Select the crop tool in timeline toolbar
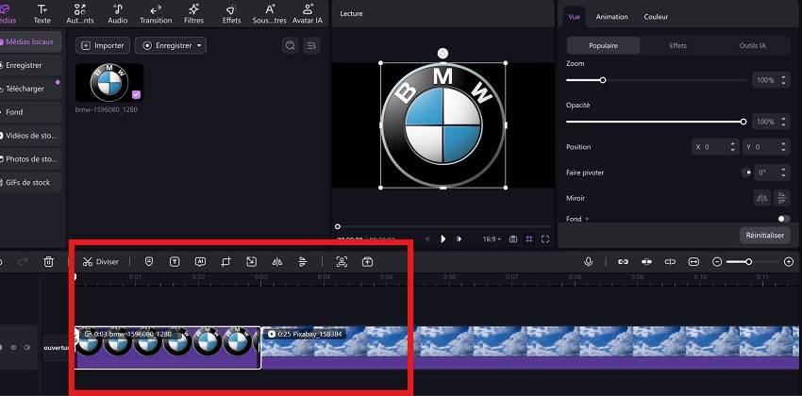Image resolution: width=802 pixels, height=396 pixels. pos(226,261)
